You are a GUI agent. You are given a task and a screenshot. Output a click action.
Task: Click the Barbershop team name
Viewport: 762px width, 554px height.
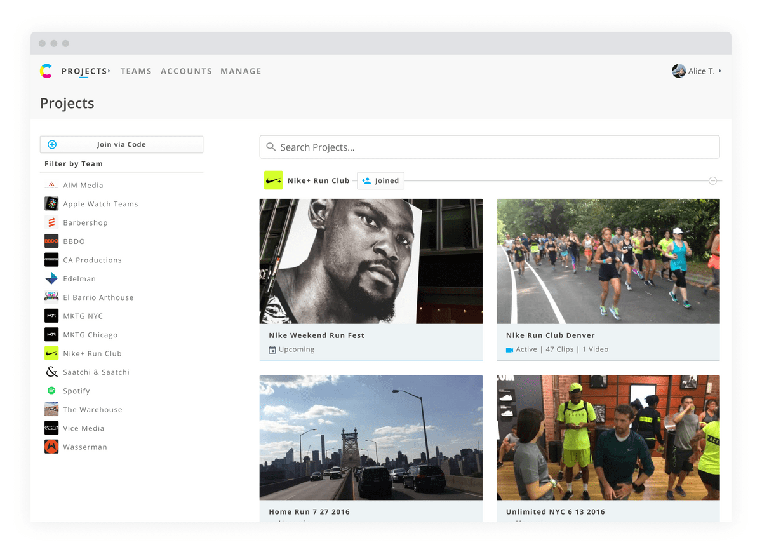[x=85, y=223]
